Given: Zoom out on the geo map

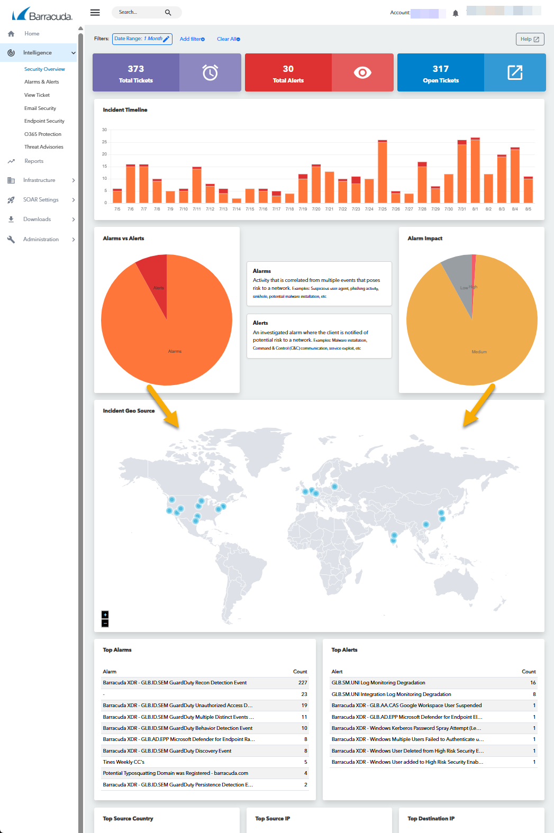Looking at the screenshot, I should pyautogui.click(x=105, y=623).
